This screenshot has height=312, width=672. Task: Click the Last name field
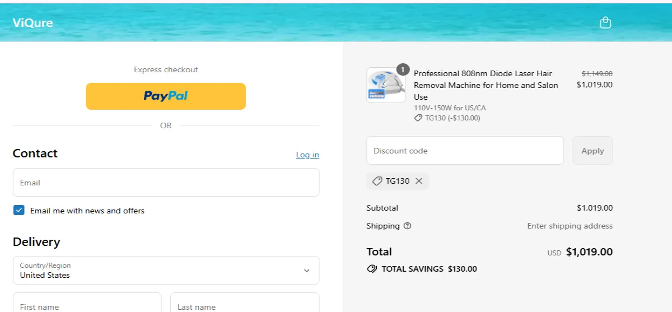[245, 302]
